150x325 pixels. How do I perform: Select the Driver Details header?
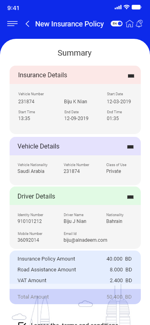(x=75, y=196)
